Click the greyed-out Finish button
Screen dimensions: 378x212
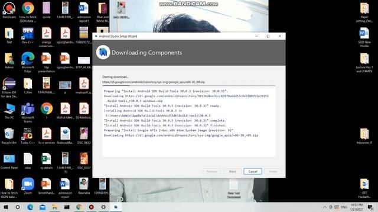click(273, 171)
